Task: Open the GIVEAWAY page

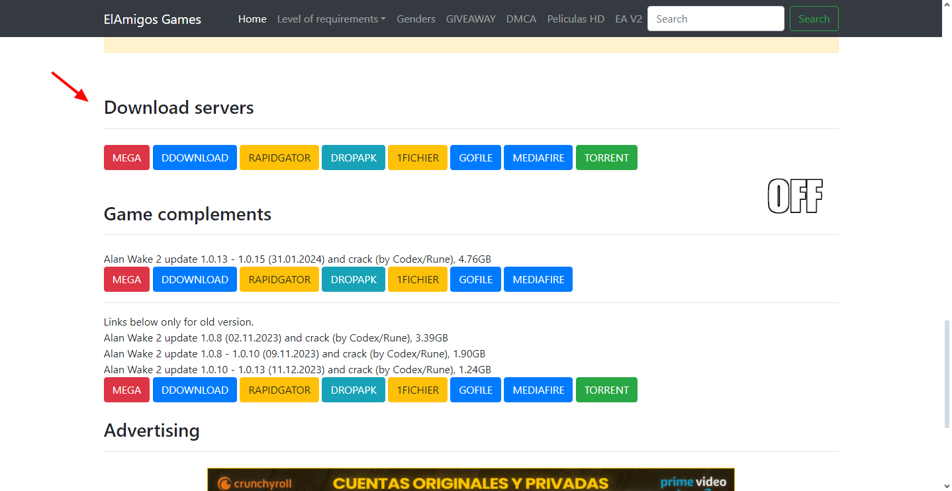Action: pos(471,19)
